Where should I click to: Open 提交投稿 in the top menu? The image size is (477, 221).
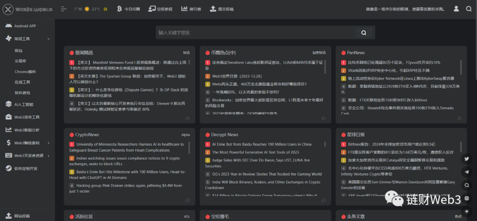[x=222, y=9]
